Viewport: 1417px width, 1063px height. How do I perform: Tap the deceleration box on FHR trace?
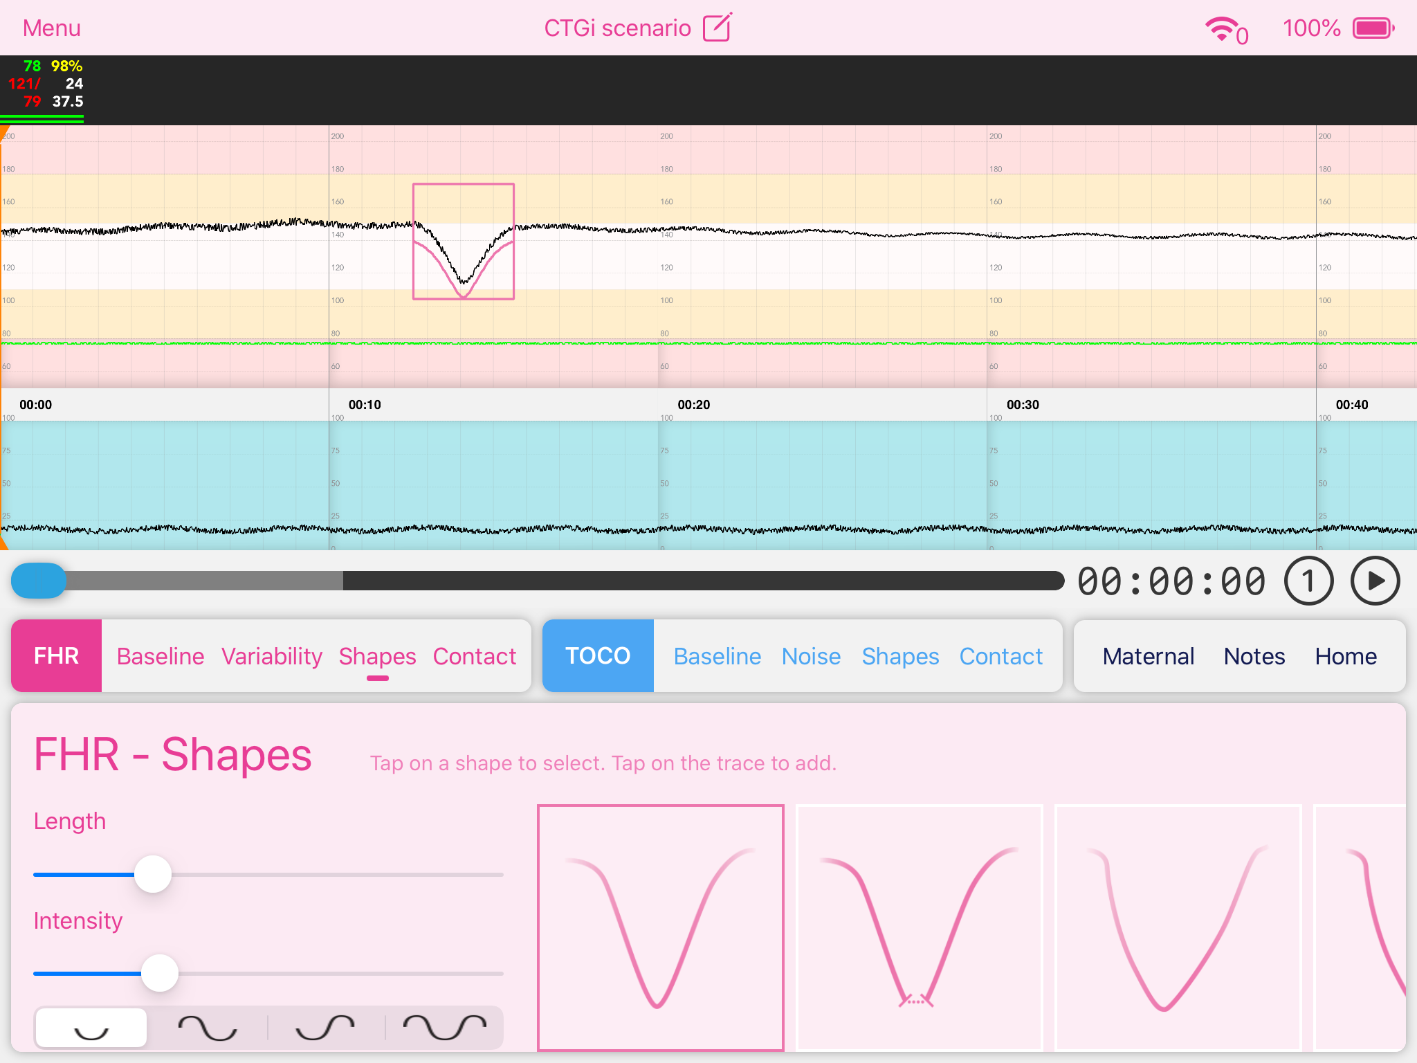pyautogui.click(x=464, y=242)
